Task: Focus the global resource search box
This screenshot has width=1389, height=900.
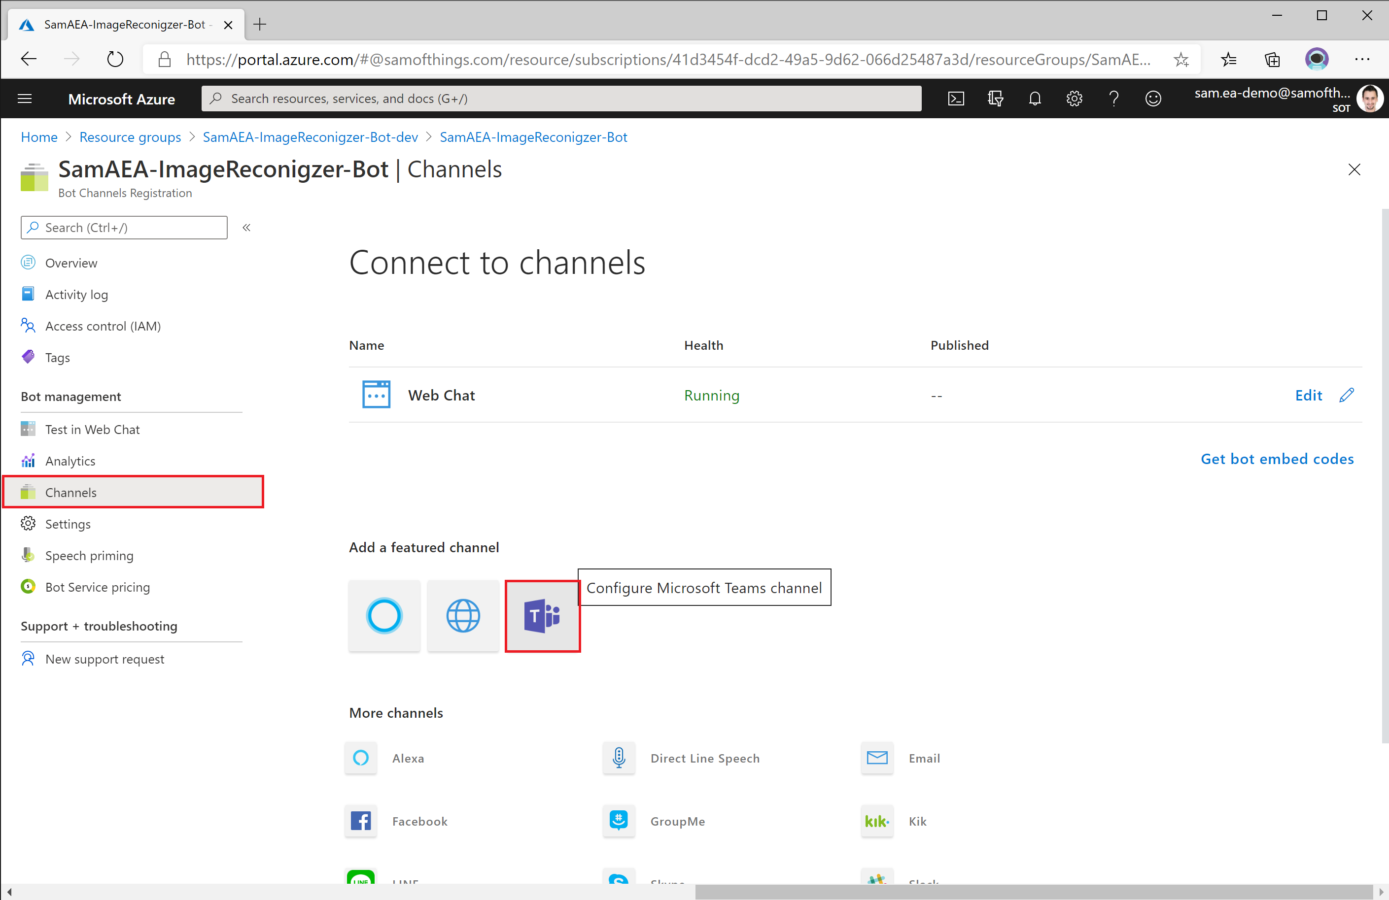Action: tap(561, 99)
